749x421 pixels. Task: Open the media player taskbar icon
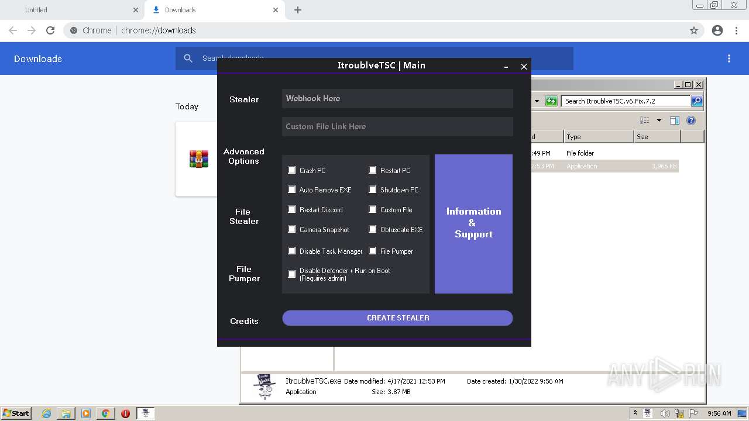(x=86, y=413)
